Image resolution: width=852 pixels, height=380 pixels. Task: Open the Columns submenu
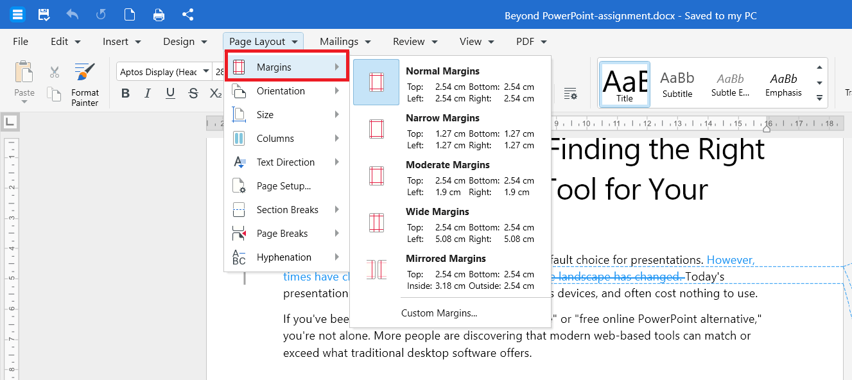[x=286, y=139]
